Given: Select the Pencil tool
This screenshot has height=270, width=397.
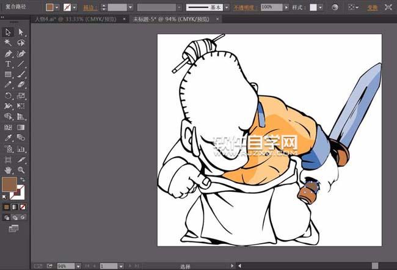Looking at the screenshot, I should 8,84.
